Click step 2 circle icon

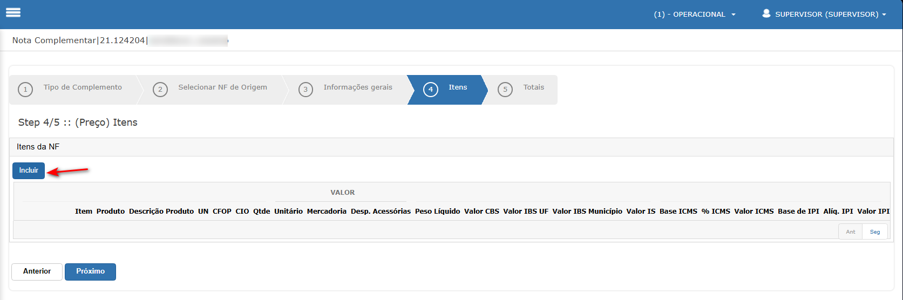pyautogui.click(x=160, y=90)
